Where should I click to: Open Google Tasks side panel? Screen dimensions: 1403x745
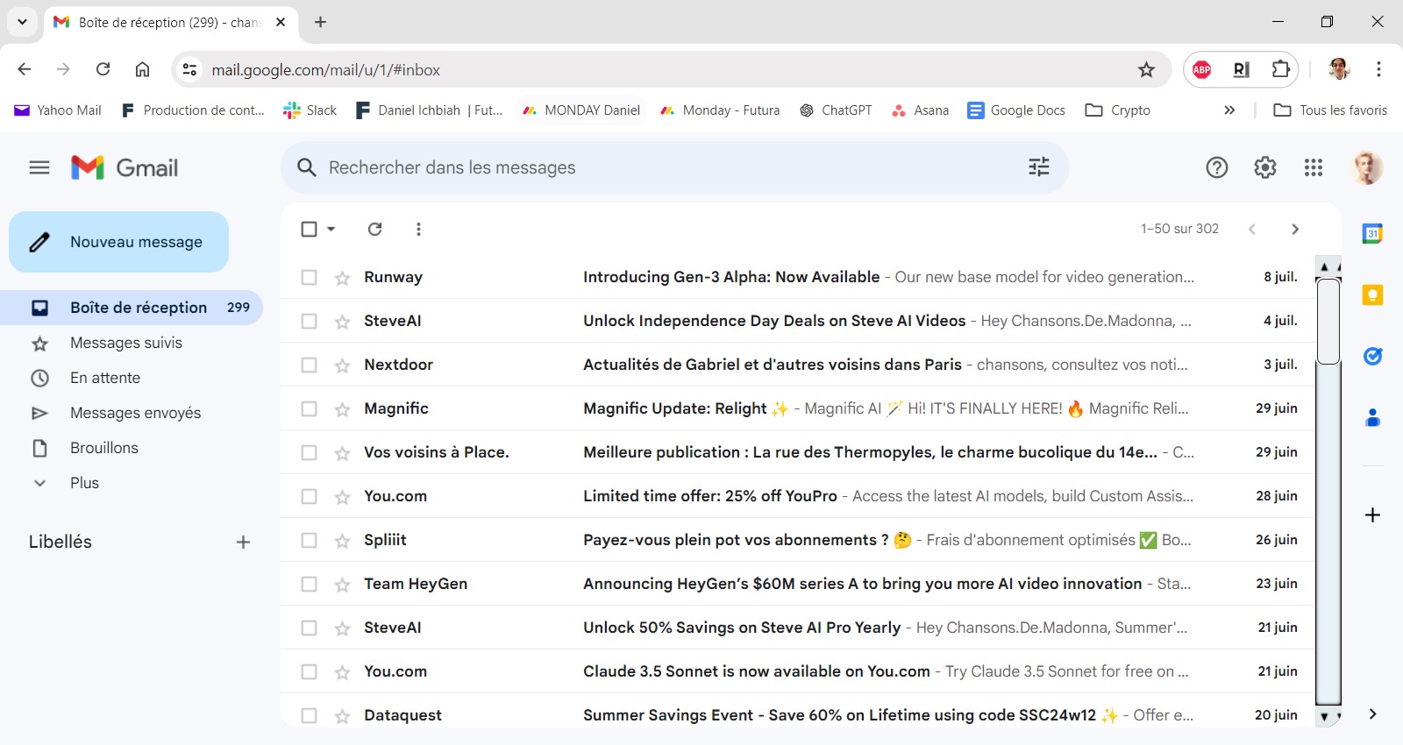1372,356
